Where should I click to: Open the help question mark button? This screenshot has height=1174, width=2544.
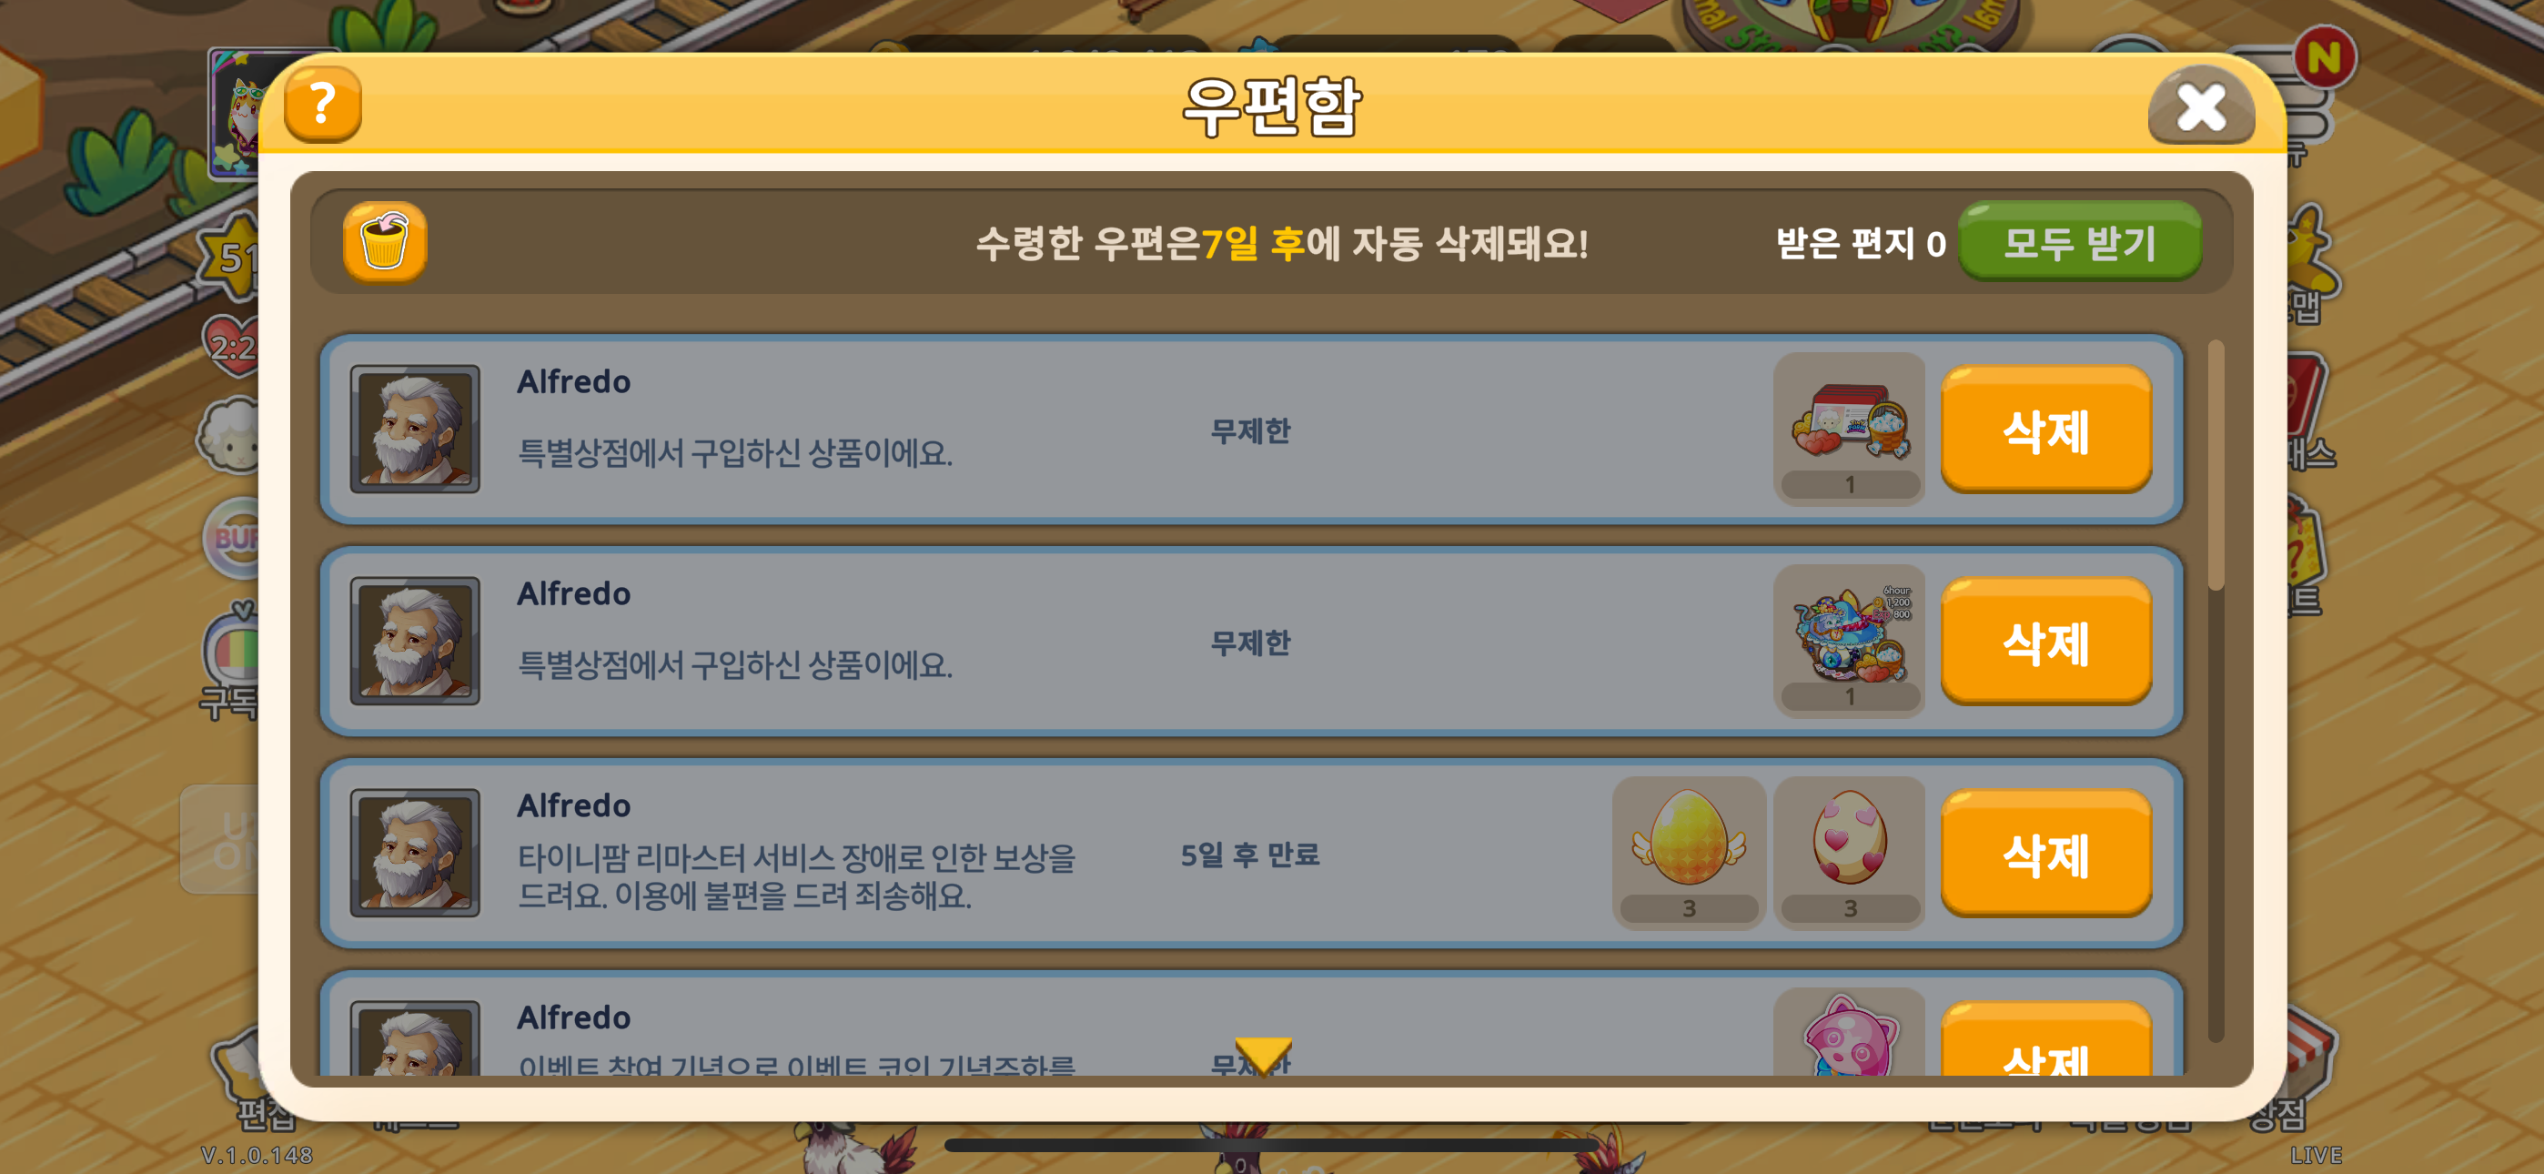(x=322, y=105)
